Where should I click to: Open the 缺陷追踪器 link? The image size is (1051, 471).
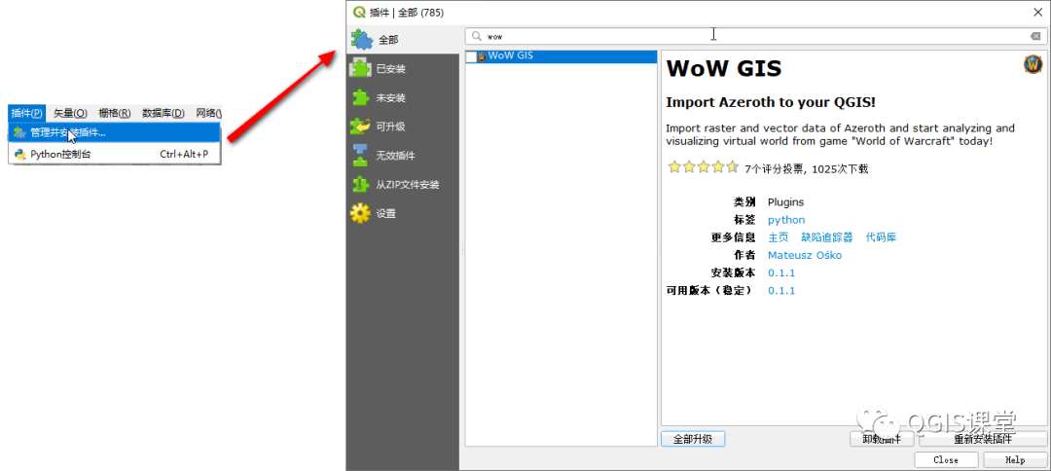pyautogui.click(x=827, y=237)
